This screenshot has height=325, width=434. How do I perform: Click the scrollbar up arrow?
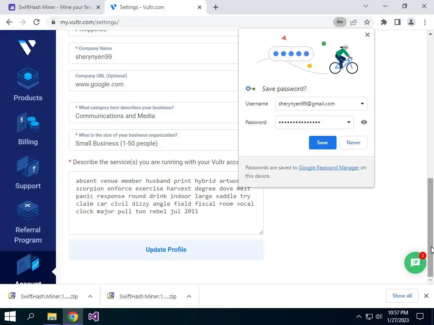coord(430,34)
